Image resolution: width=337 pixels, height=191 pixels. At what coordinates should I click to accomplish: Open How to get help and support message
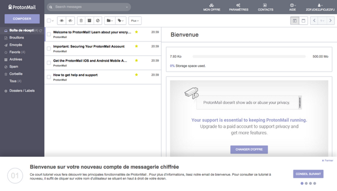tap(103, 77)
